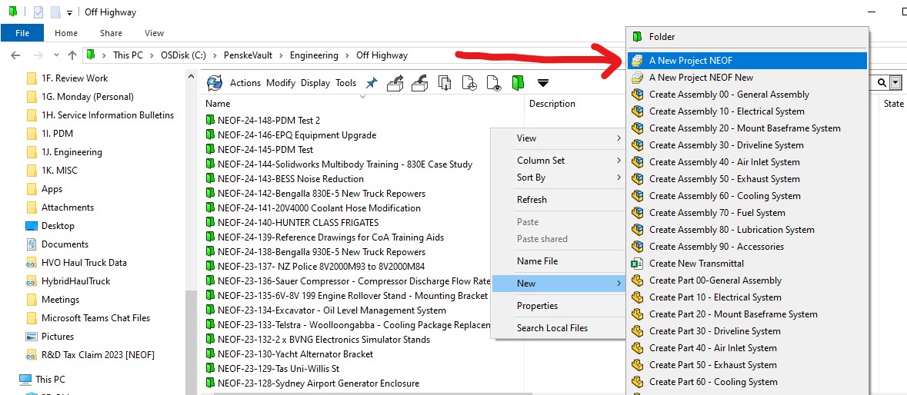Open the black triangle toolbar overflow menu

tap(542, 83)
